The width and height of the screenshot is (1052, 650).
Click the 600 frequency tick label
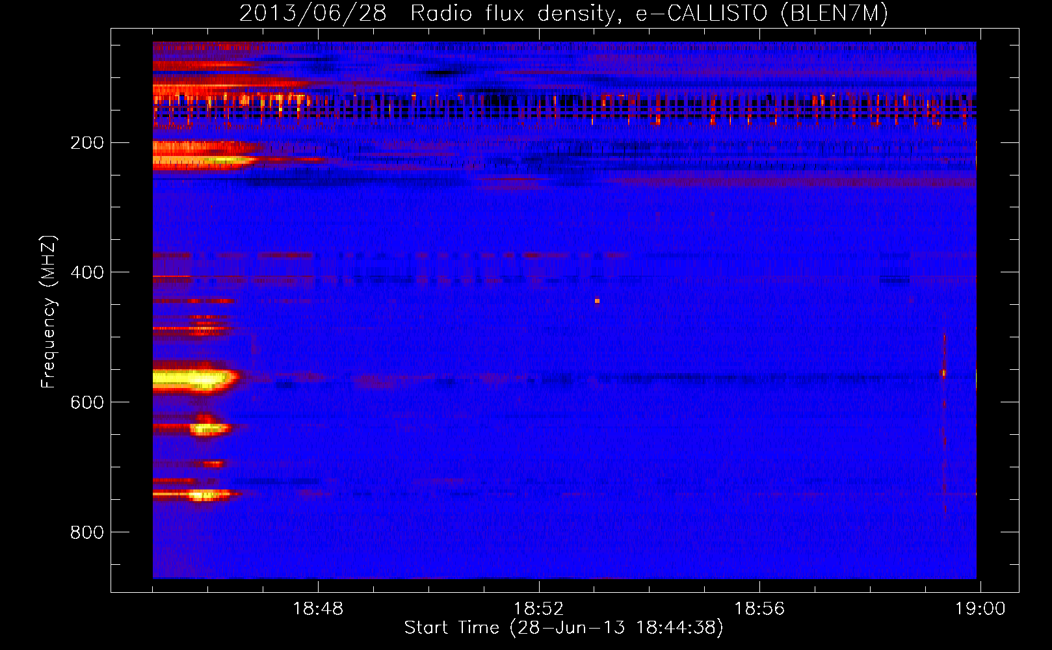(87, 402)
